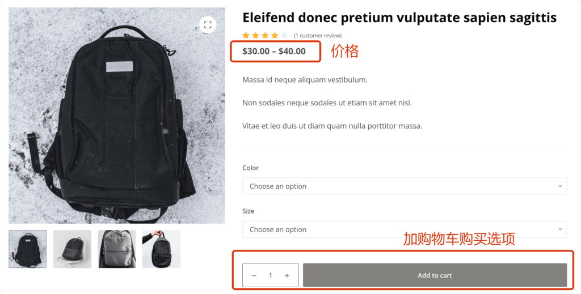
Task: Select the thumbnail with hand holding backpack
Action: [x=161, y=249]
